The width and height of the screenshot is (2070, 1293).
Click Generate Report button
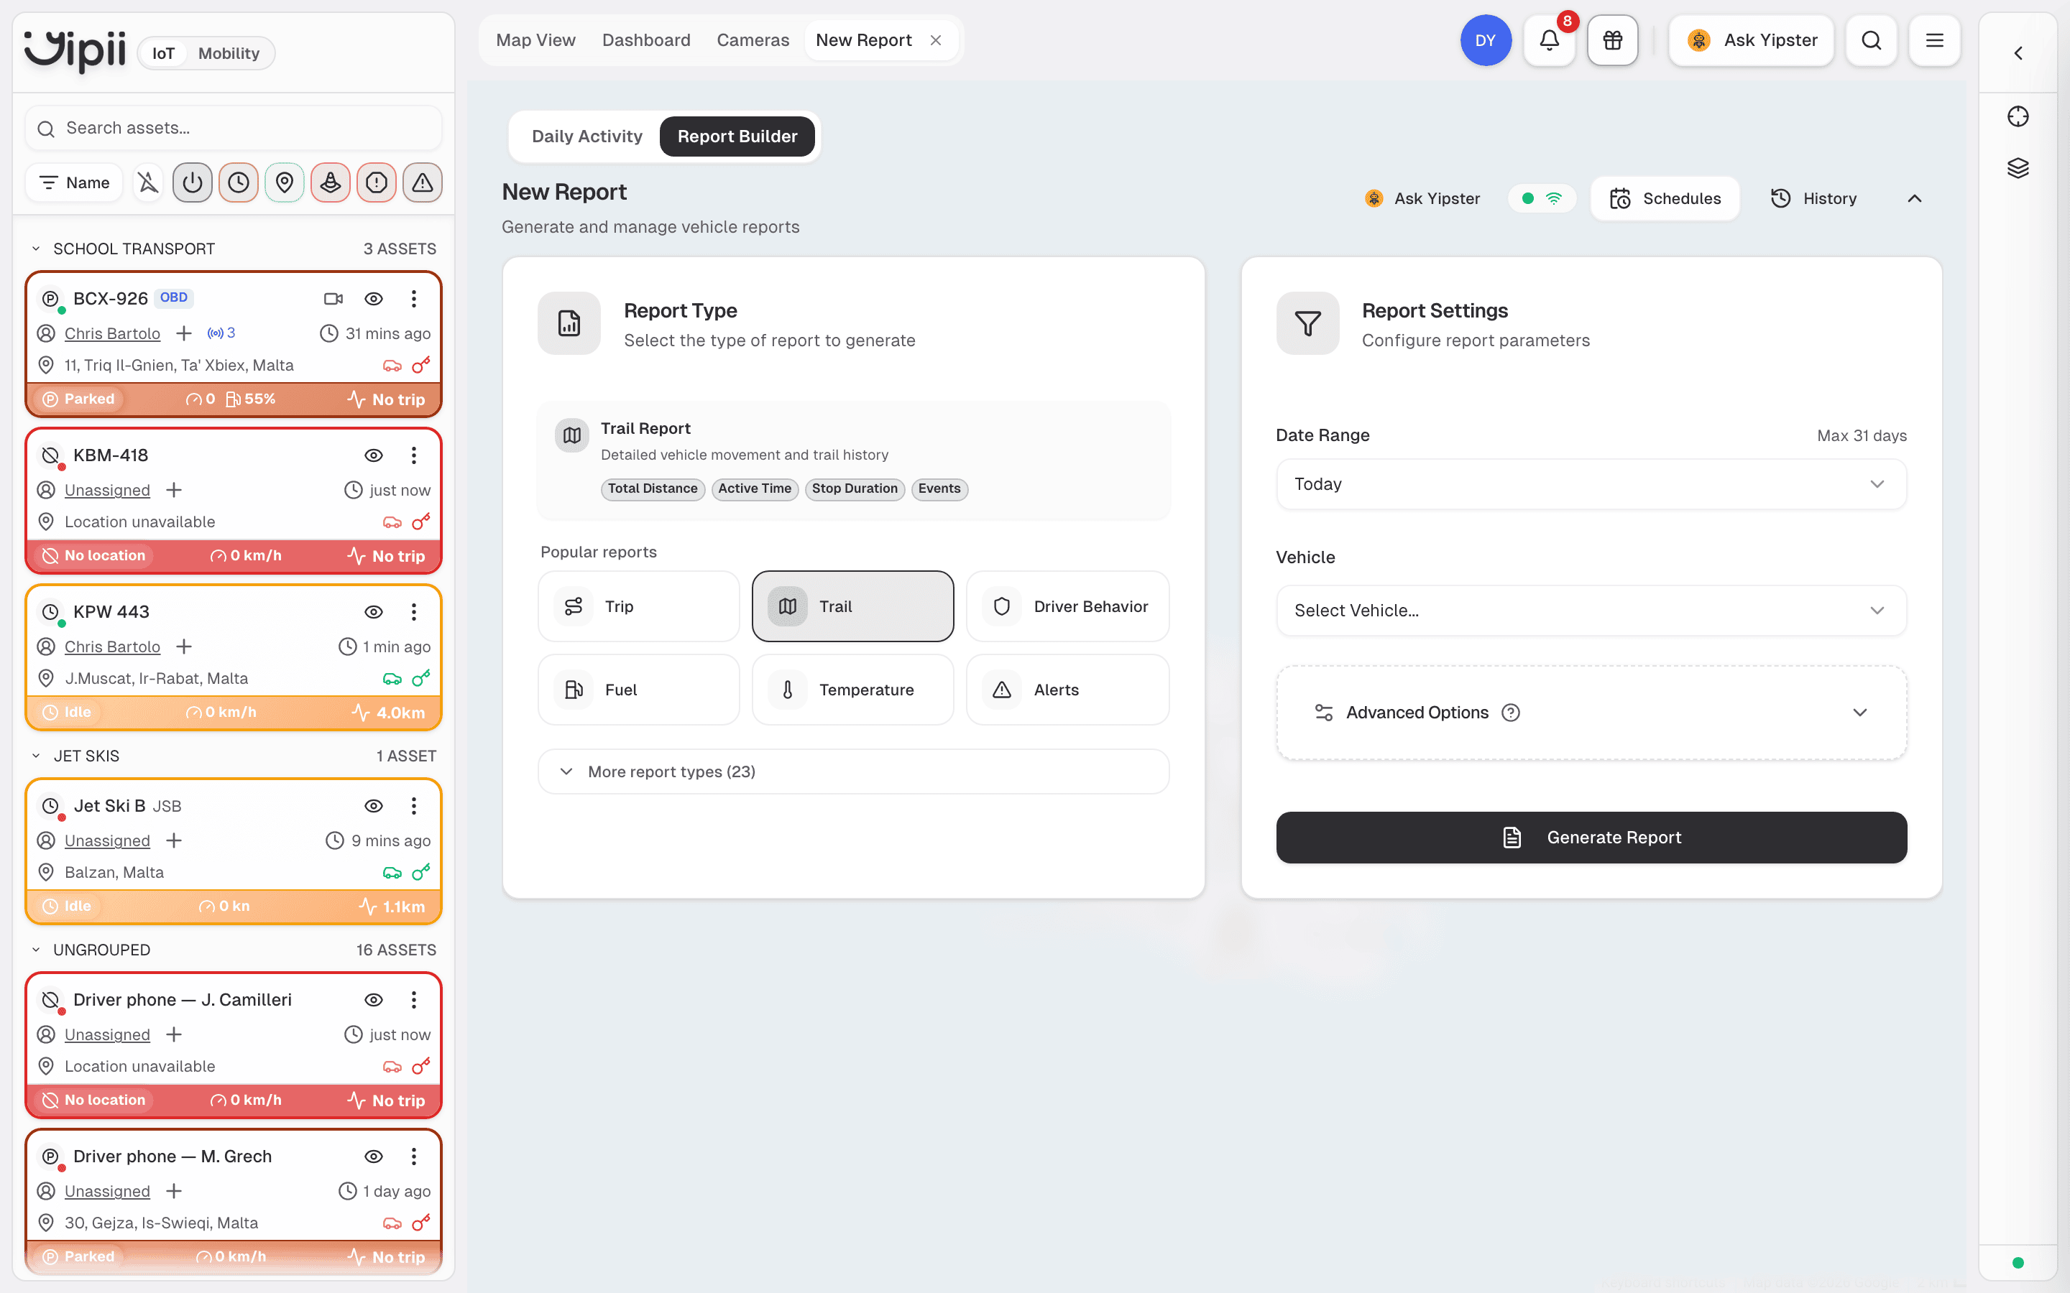(x=1591, y=837)
